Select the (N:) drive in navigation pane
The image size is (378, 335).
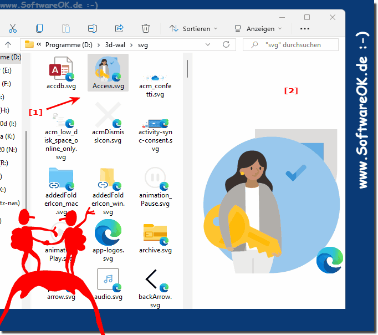pyautogui.click(x=8, y=150)
